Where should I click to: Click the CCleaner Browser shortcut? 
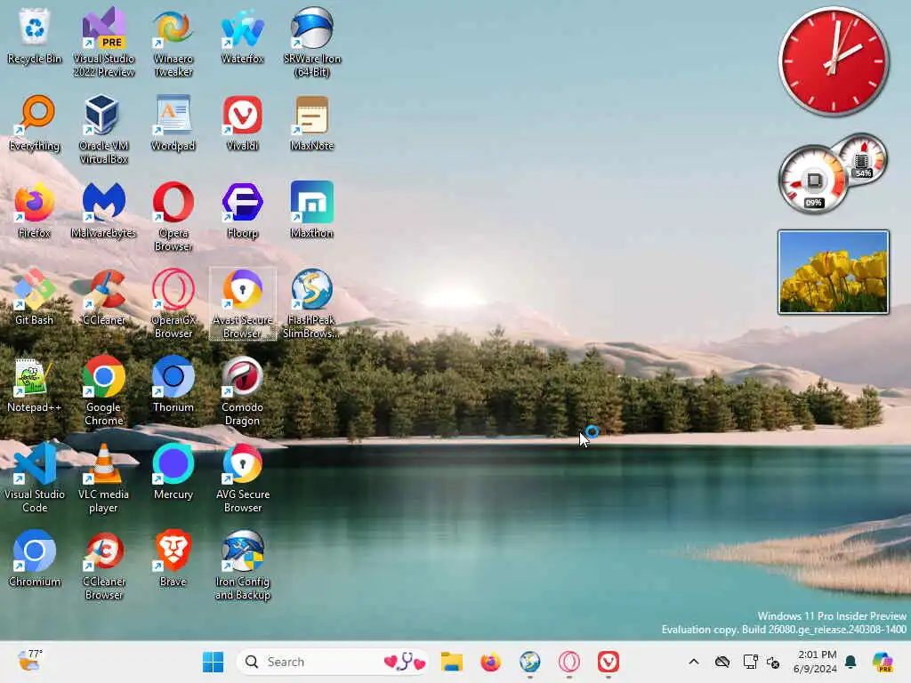[103, 565]
